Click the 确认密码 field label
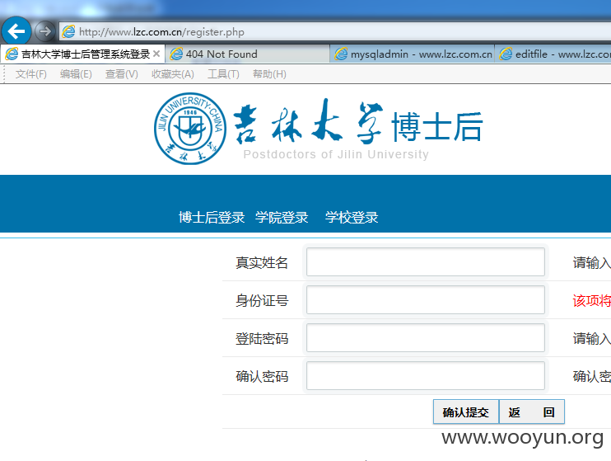This screenshot has width=611, height=461. [x=262, y=376]
